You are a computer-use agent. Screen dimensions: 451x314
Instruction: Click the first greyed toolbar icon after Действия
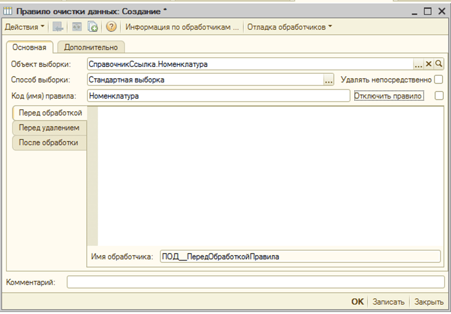[58, 27]
